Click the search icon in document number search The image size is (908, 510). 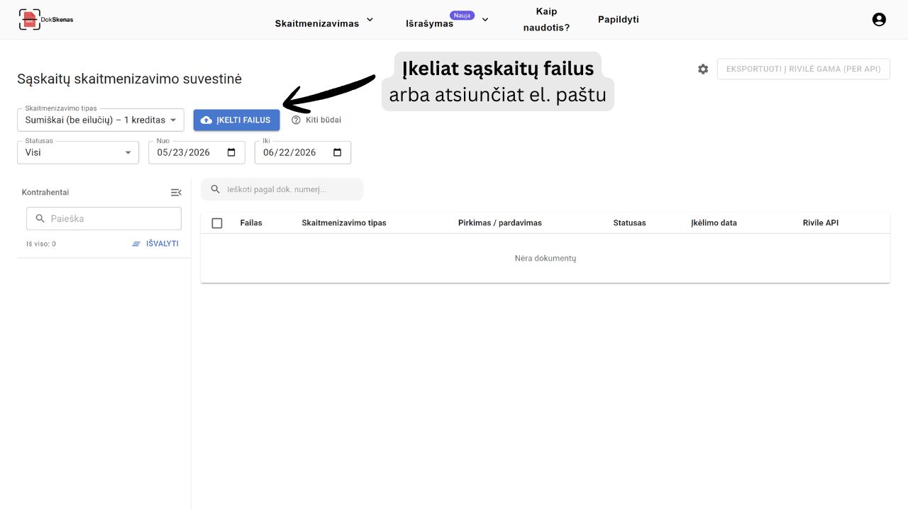(x=216, y=189)
